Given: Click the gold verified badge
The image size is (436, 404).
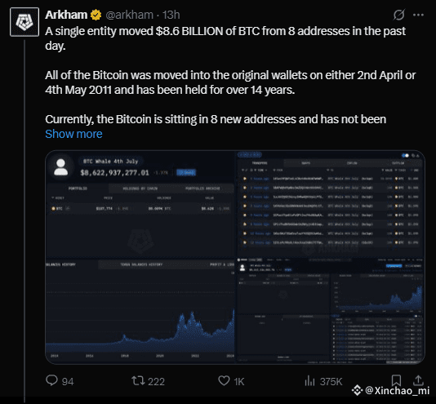Looking at the screenshot, I should (96, 15).
